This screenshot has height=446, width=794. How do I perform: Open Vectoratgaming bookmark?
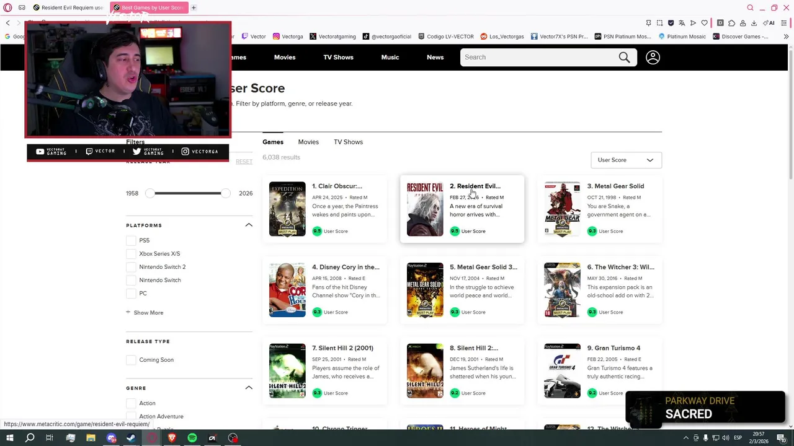(x=333, y=37)
